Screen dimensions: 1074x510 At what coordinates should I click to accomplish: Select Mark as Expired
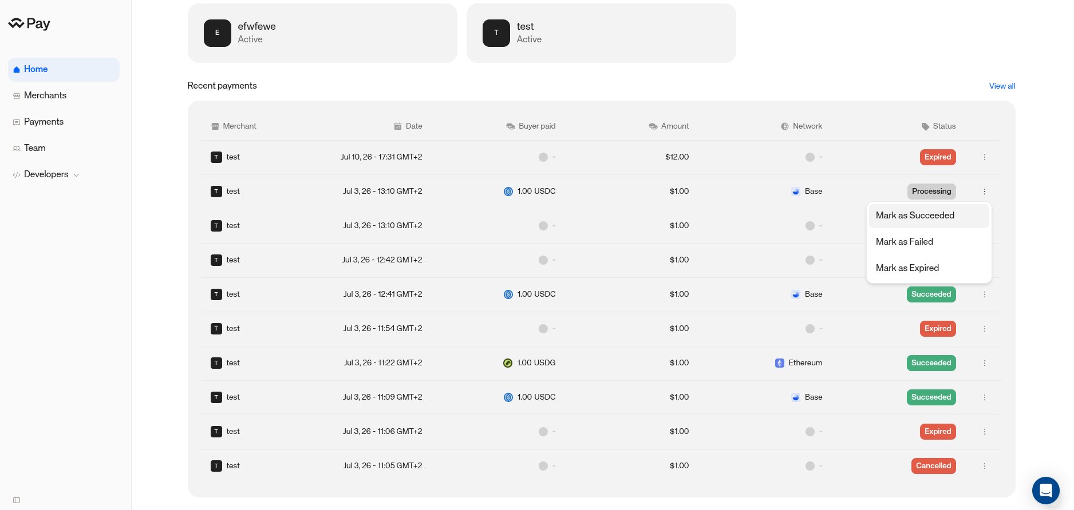[x=929, y=268]
